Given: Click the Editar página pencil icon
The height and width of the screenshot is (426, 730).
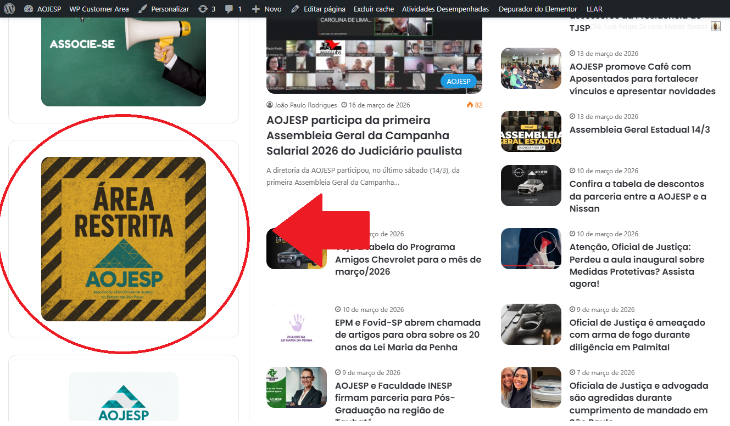Looking at the screenshot, I should (x=296, y=9).
